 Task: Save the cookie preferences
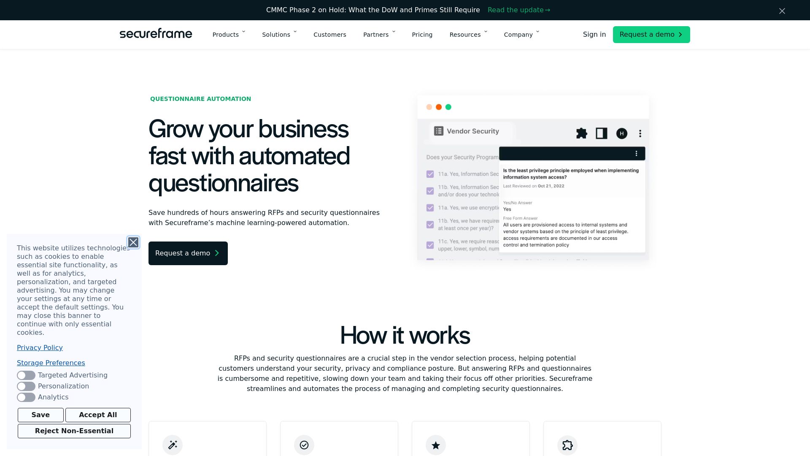(x=40, y=415)
